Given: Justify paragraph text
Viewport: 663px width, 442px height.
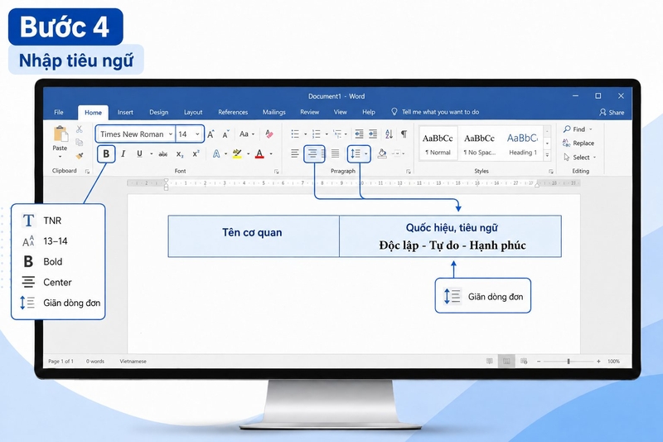Looking at the screenshot, I should [x=336, y=153].
